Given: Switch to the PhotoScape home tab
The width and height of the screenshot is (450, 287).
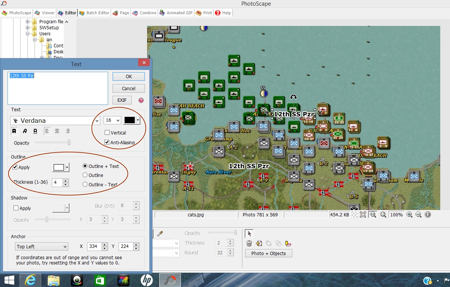Looking at the screenshot, I should coord(17,13).
